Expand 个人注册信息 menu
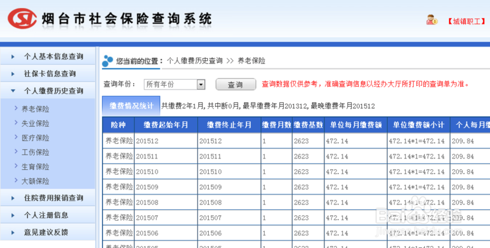 (x=48, y=215)
